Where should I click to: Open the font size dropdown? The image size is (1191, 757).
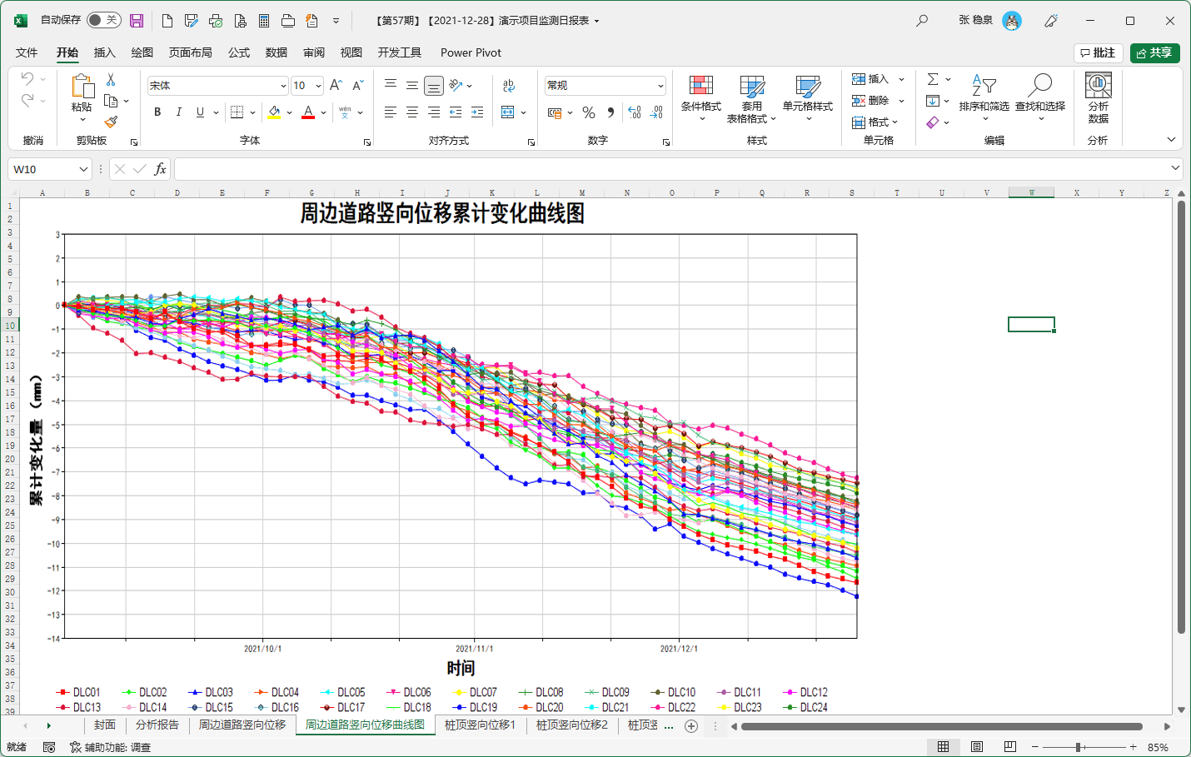318,86
